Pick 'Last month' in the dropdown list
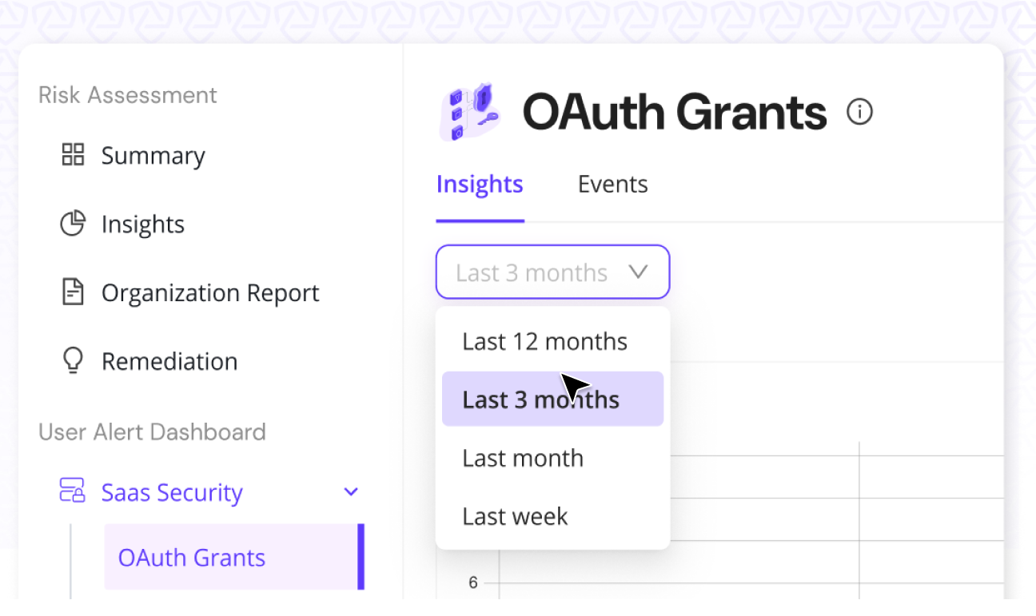Viewport: 1036px width, 616px height. [x=523, y=459]
